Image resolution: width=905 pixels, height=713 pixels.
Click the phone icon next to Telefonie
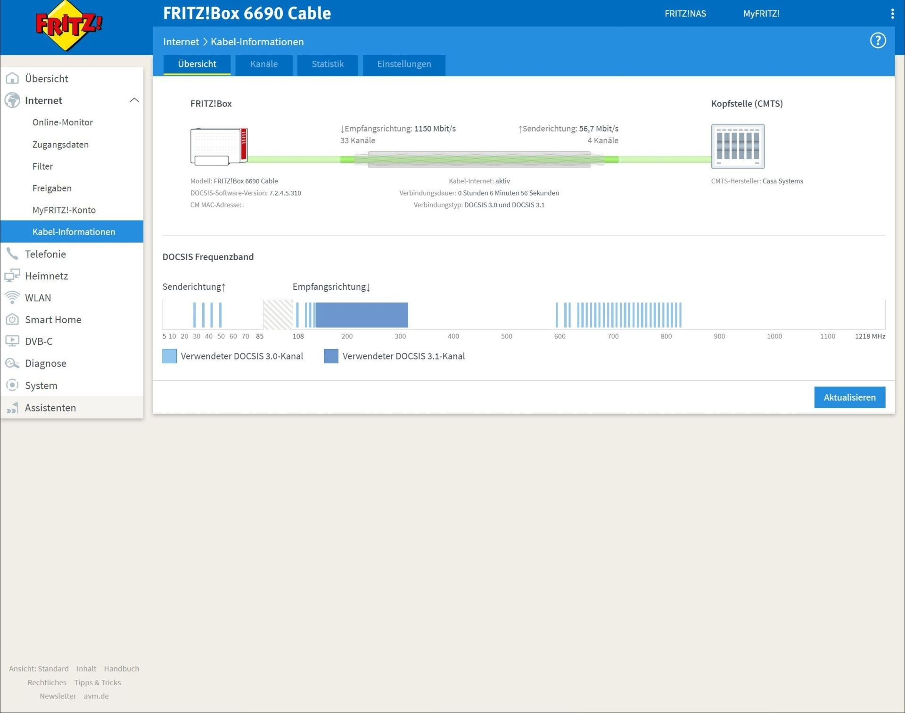click(x=12, y=254)
